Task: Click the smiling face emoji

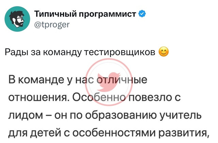Action: (164, 52)
